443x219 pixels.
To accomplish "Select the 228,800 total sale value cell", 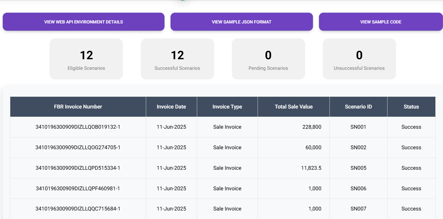I will [312, 127].
